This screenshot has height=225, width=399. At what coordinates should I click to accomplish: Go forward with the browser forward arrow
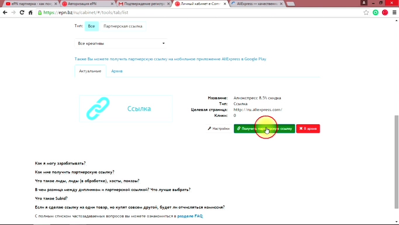coord(13,13)
